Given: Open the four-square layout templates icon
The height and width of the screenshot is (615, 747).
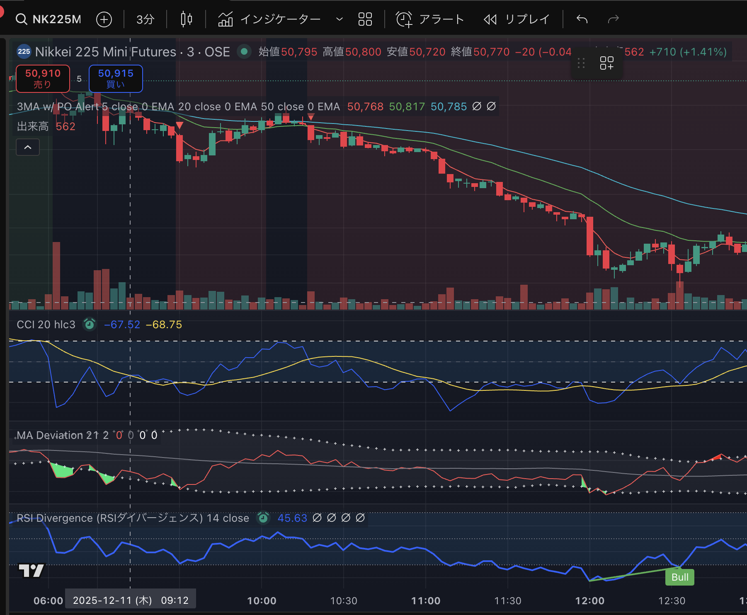Looking at the screenshot, I should (x=365, y=19).
